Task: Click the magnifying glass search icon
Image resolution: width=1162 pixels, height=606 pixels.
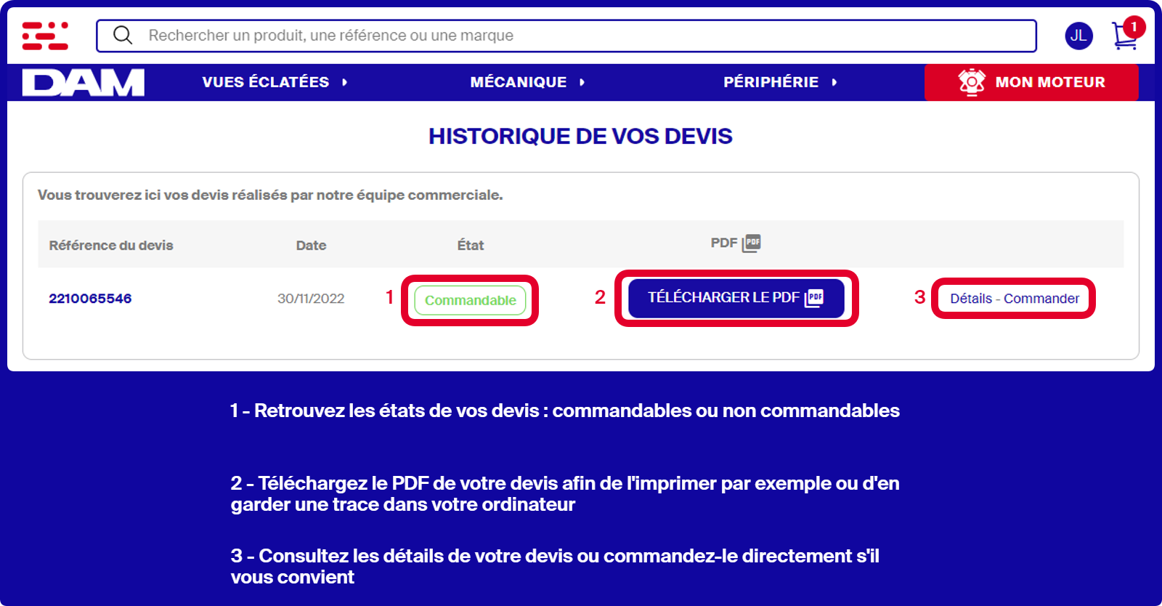Action: pyautogui.click(x=123, y=36)
